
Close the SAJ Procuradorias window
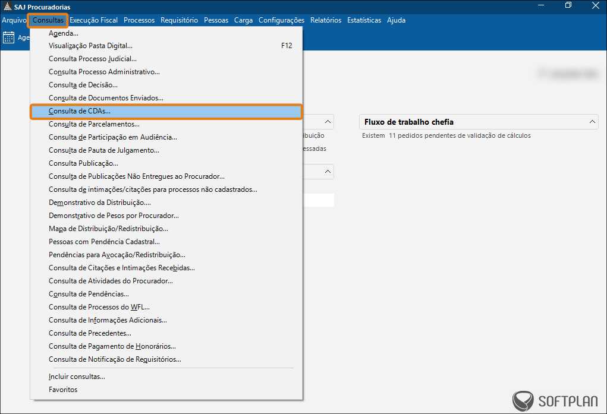[x=595, y=5]
